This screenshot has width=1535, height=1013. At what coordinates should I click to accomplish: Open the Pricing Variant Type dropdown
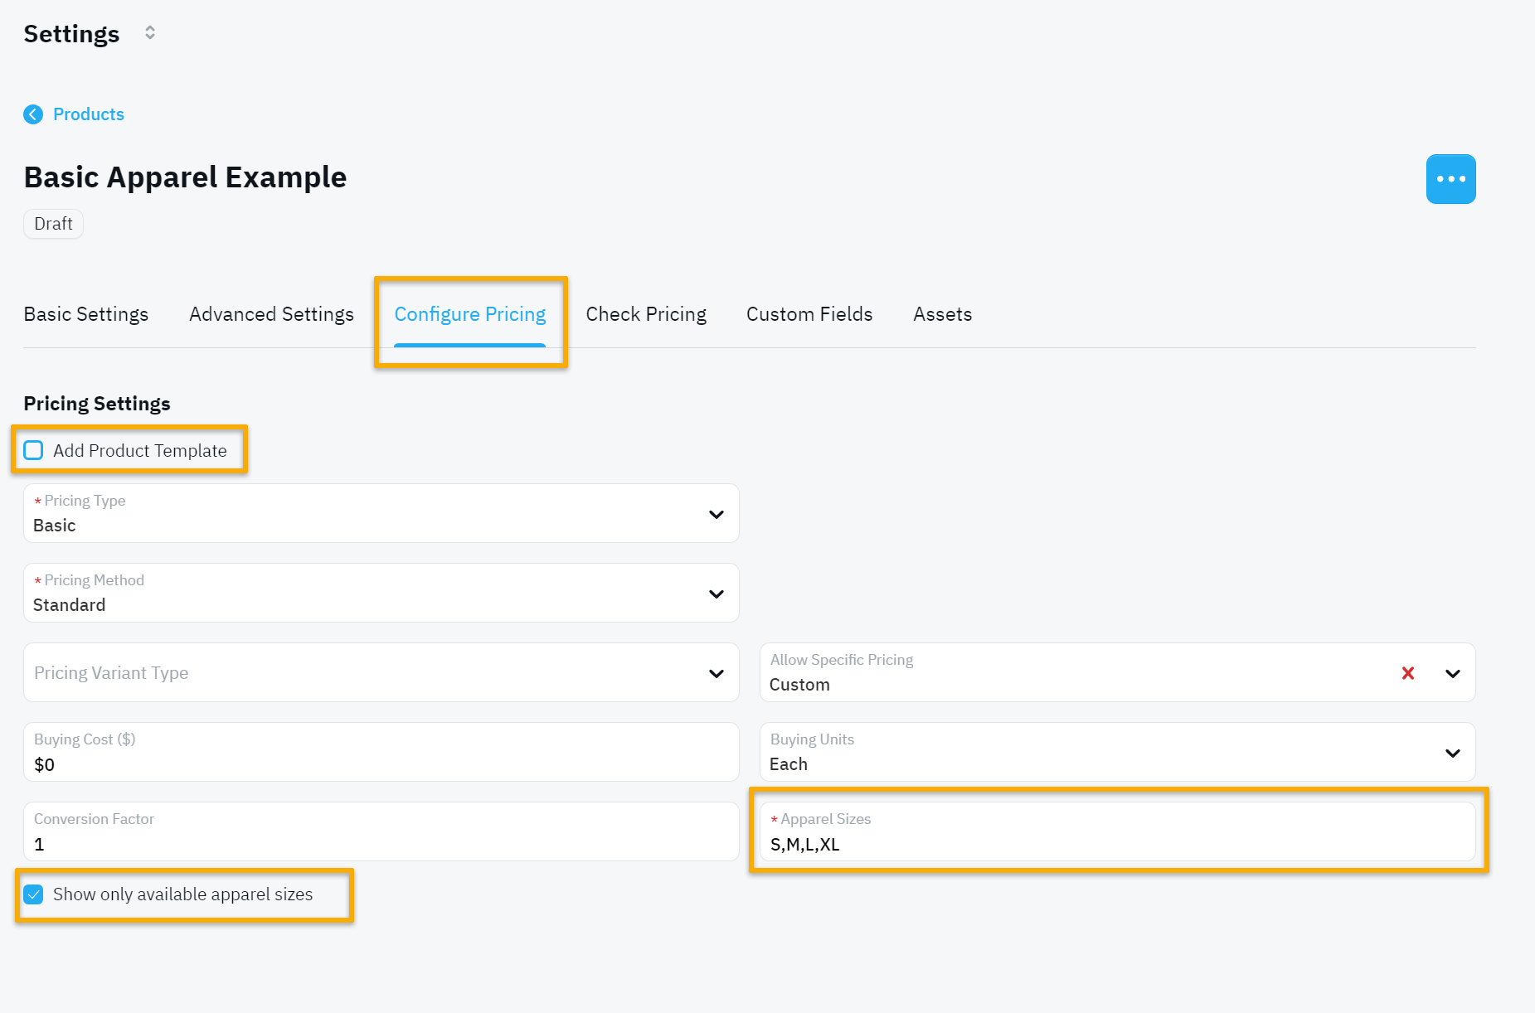(x=381, y=672)
